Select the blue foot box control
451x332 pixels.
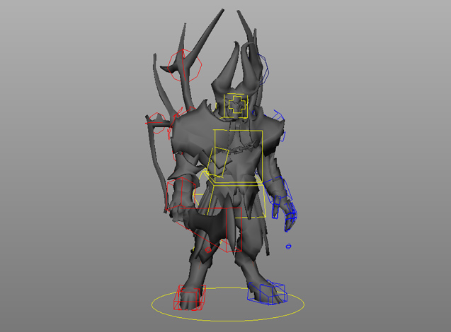[x=272, y=292]
